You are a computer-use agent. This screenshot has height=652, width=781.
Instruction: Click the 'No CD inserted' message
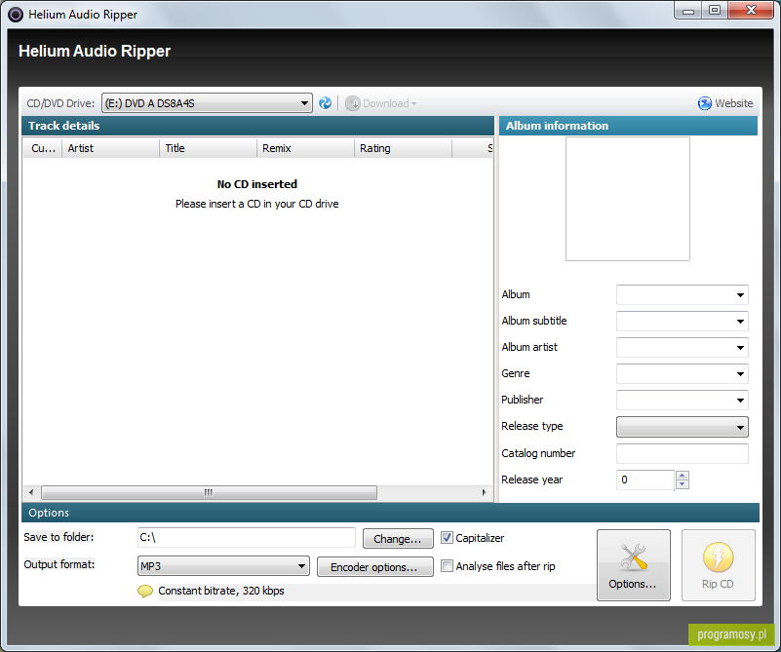click(257, 184)
